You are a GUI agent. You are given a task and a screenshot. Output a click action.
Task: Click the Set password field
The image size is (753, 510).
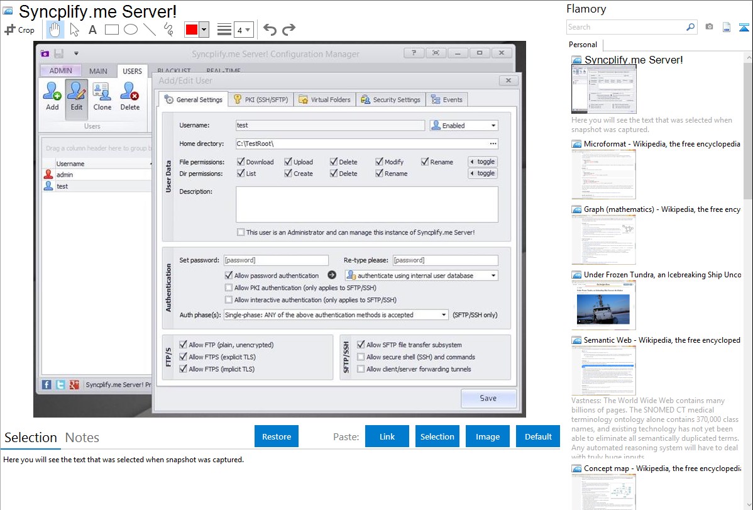[x=276, y=260]
